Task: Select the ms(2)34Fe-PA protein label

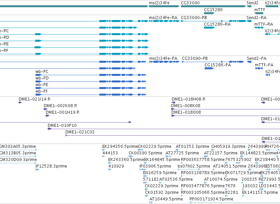Action: pos(163,59)
